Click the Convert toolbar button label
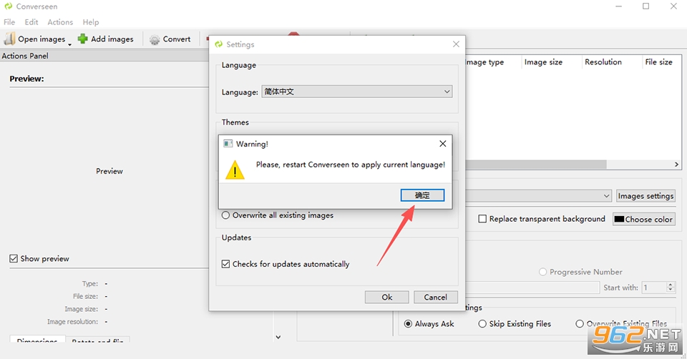The image size is (687, 359). pos(177,39)
